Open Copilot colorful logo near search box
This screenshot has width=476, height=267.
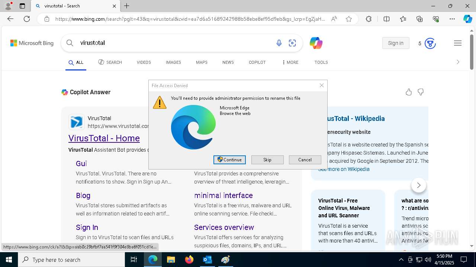click(x=316, y=43)
